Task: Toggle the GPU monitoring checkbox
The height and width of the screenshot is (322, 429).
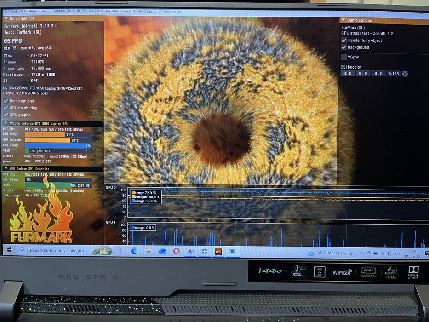Action: tap(6, 108)
